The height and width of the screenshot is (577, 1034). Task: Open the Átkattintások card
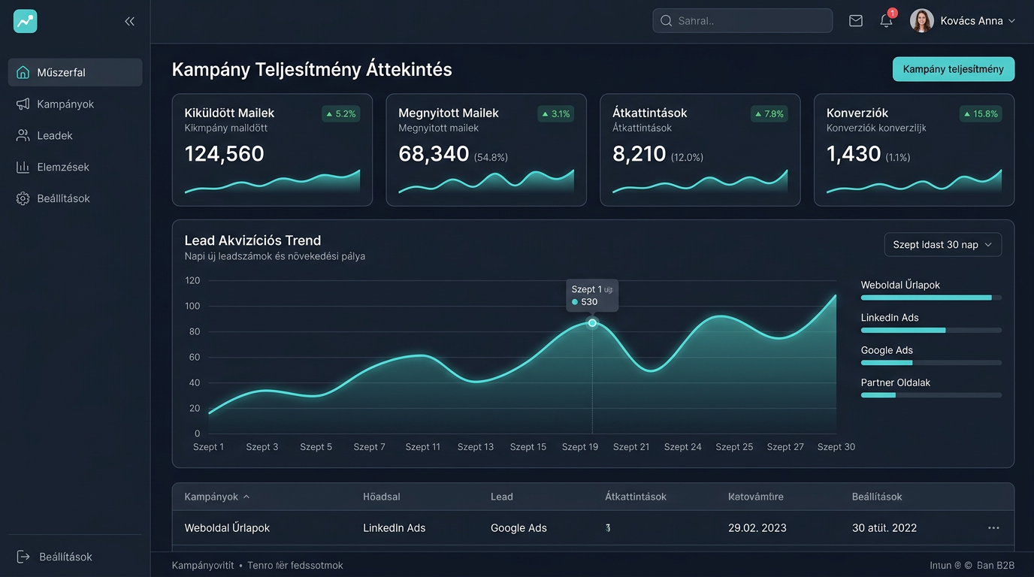700,150
